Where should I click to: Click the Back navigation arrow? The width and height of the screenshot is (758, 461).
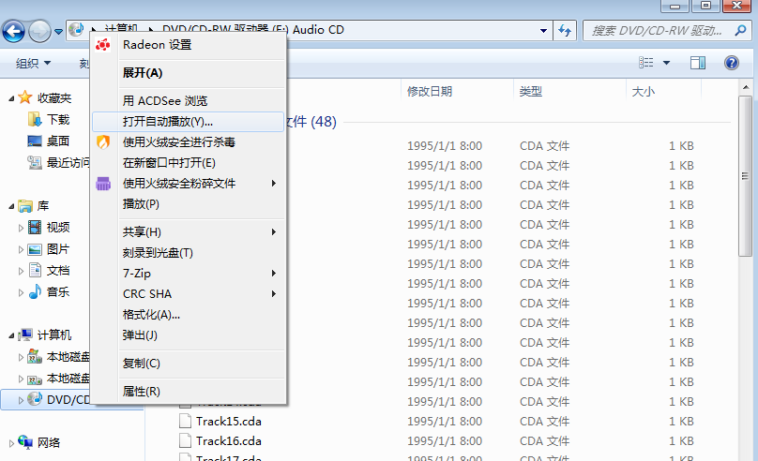click(14, 31)
